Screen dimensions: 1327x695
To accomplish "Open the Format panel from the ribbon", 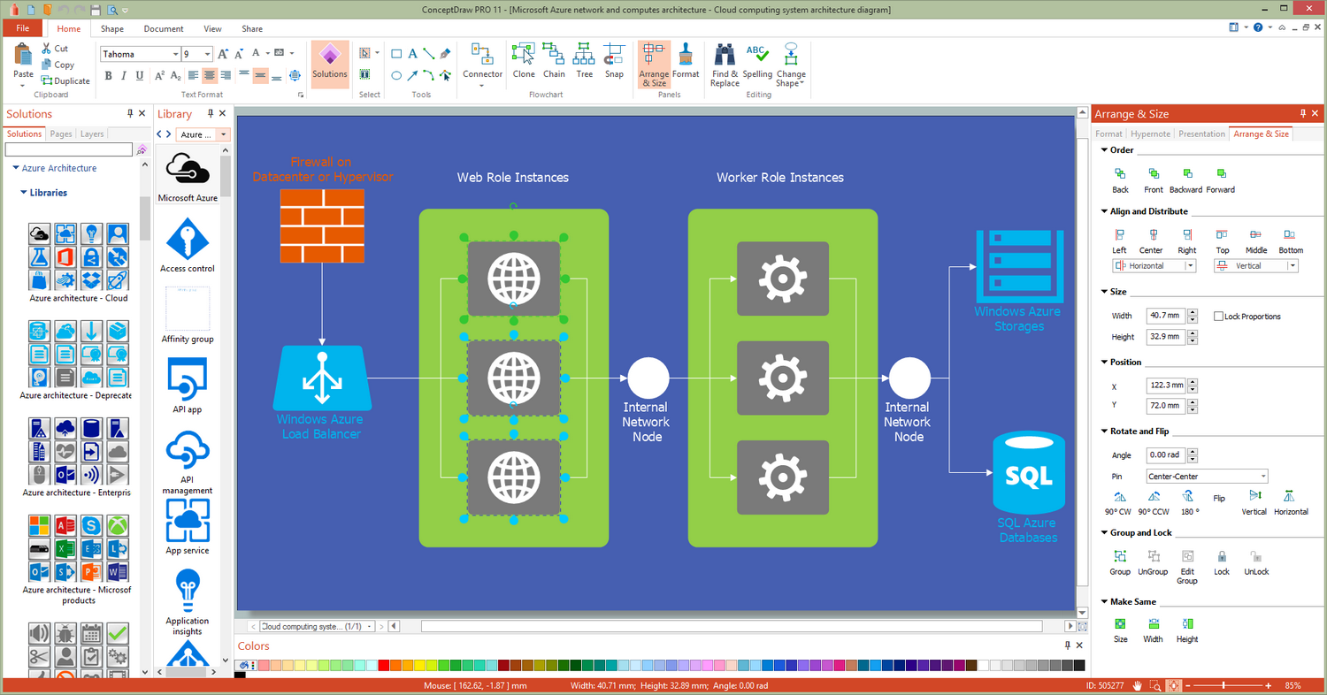I will 686,62.
